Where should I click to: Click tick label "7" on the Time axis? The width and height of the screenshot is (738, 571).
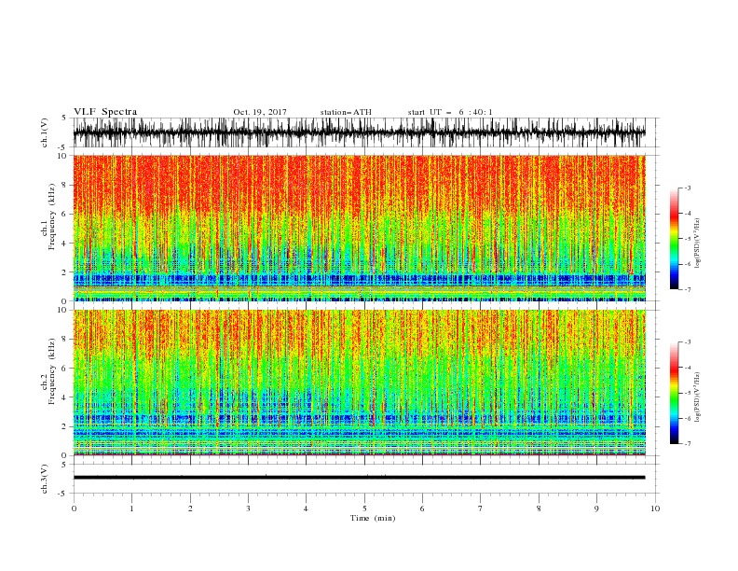tap(481, 508)
